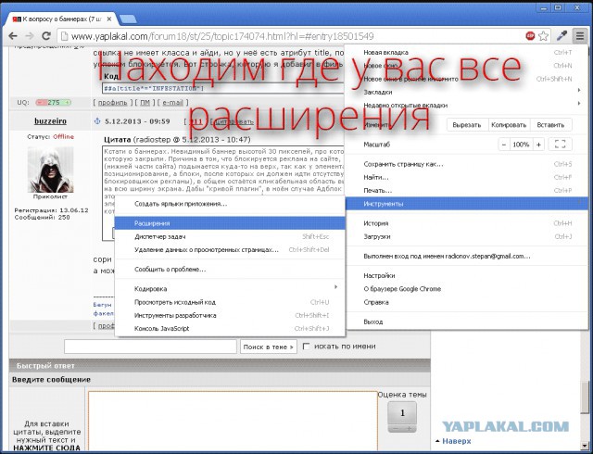This screenshot has height=454, width=593.
Task: Choose Сообщить о проблеме
Action: [x=230, y=270]
